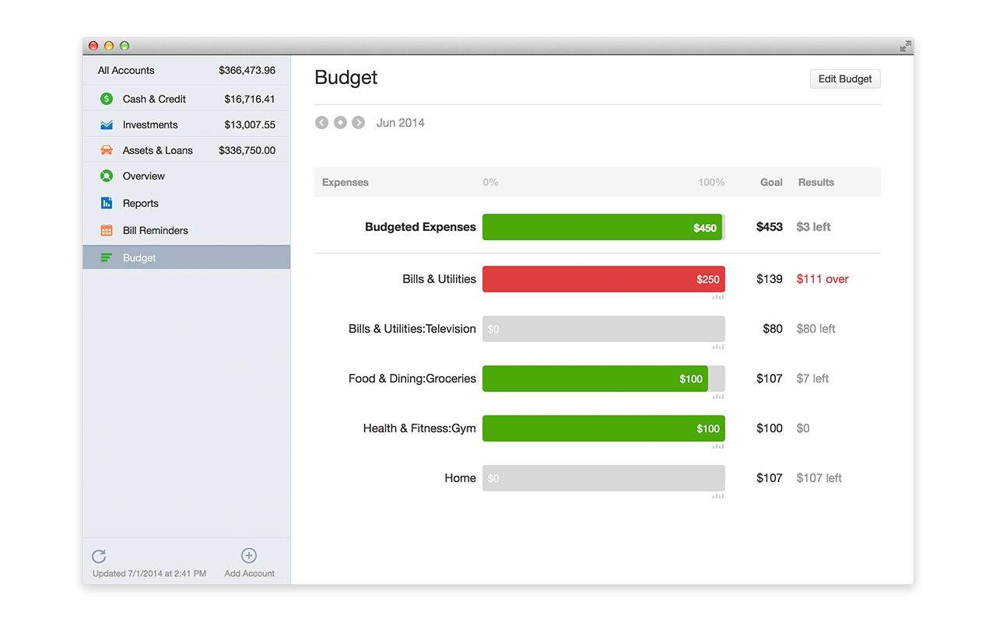996x622 pixels.
Task: Go to previous month with left arrow
Action: pyautogui.click(x=321, y=123)
